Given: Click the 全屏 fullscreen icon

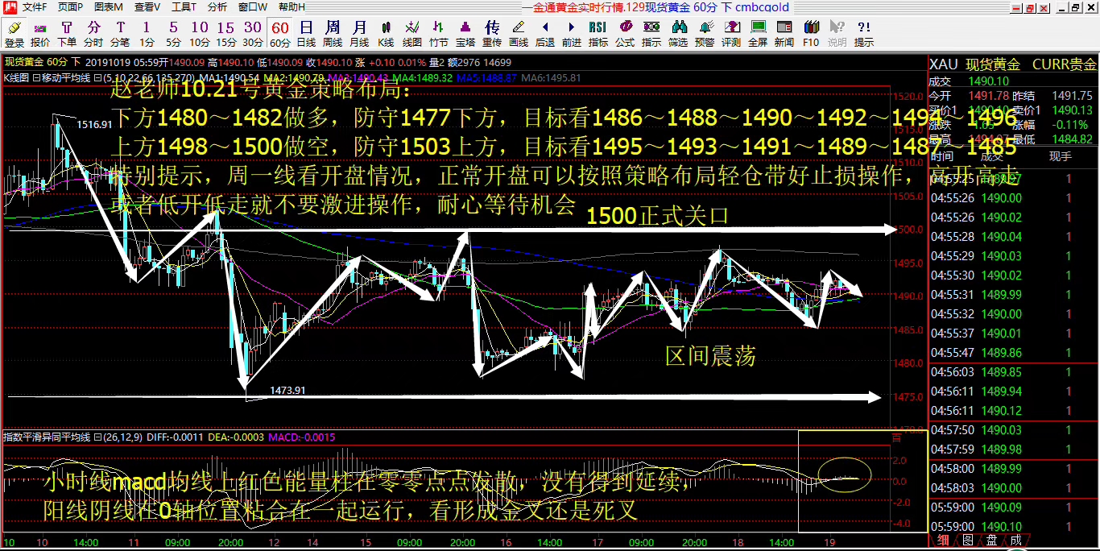Looking at the screenshot, I should (758, 34).
